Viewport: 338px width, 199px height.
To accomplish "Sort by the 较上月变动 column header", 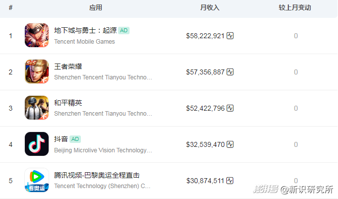I will tap(295, 8).
